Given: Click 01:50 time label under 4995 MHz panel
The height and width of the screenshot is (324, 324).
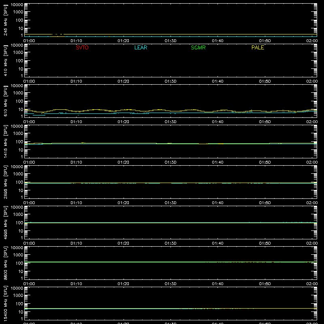Looking at the screenshot, I should point(265,243).
